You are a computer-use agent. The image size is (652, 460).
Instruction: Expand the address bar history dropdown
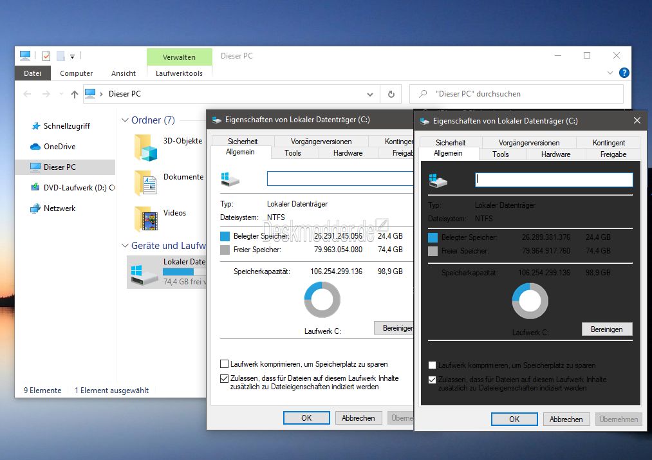click(369, 95)
